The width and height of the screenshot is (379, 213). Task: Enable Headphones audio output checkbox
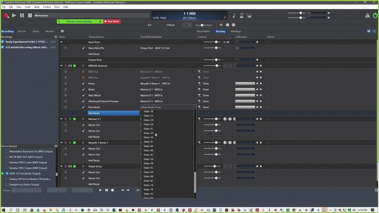[x=7, y=185]
